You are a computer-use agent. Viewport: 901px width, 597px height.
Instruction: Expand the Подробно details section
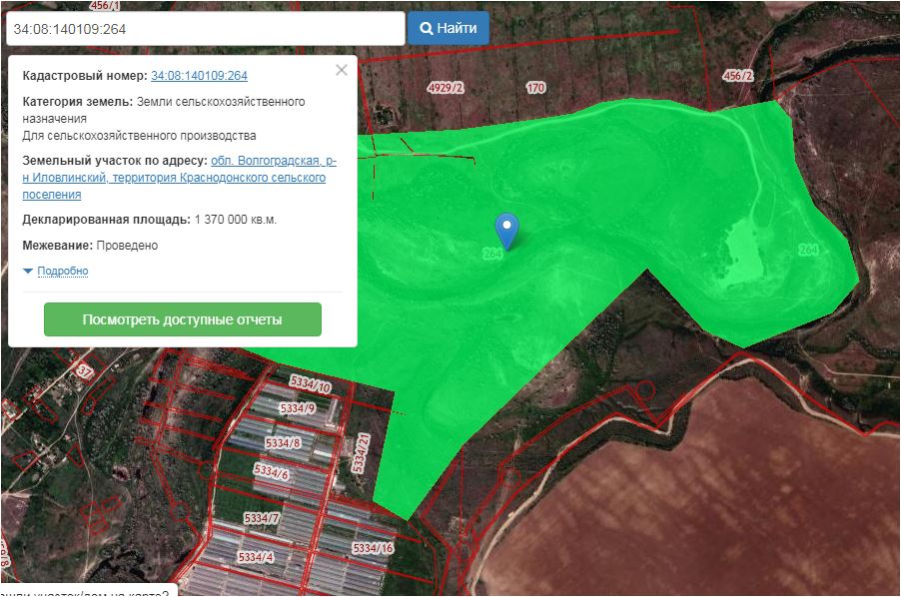(62, 272)
